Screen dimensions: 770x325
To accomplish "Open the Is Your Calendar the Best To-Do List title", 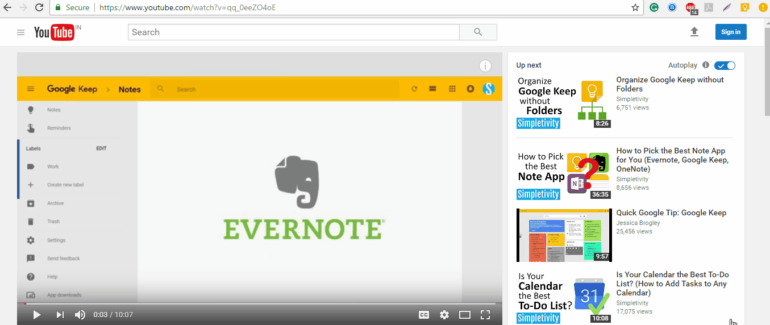I will coord(672,284).
